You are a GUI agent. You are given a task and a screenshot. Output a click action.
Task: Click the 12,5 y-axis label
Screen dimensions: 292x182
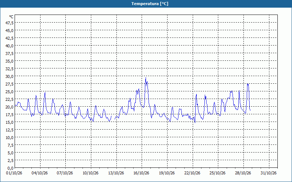10,130
